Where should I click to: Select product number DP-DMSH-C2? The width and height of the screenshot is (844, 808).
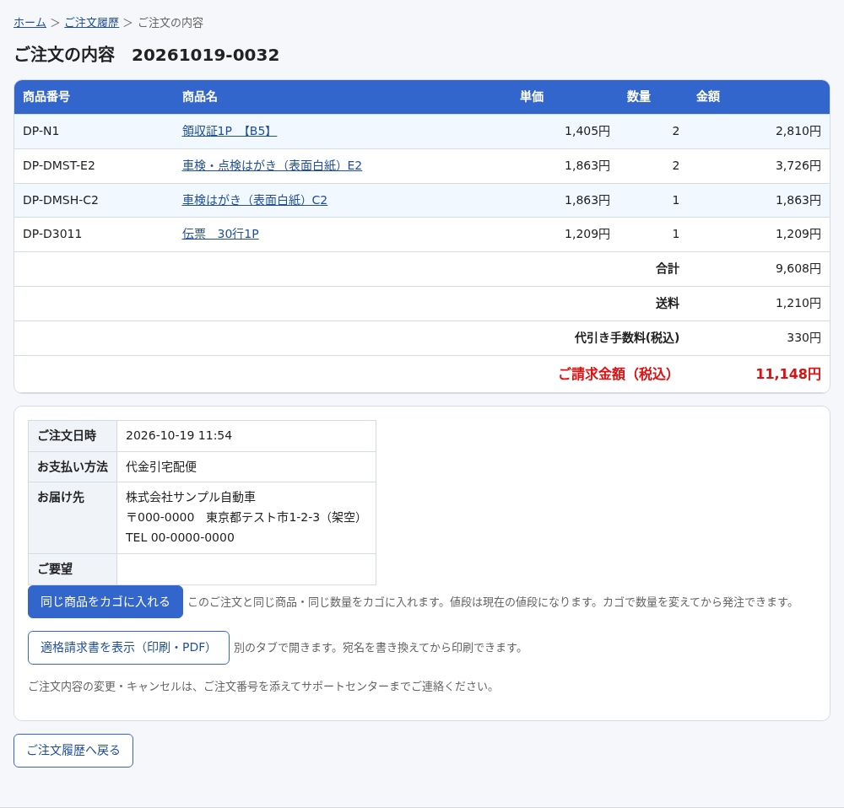click(60, 200)
